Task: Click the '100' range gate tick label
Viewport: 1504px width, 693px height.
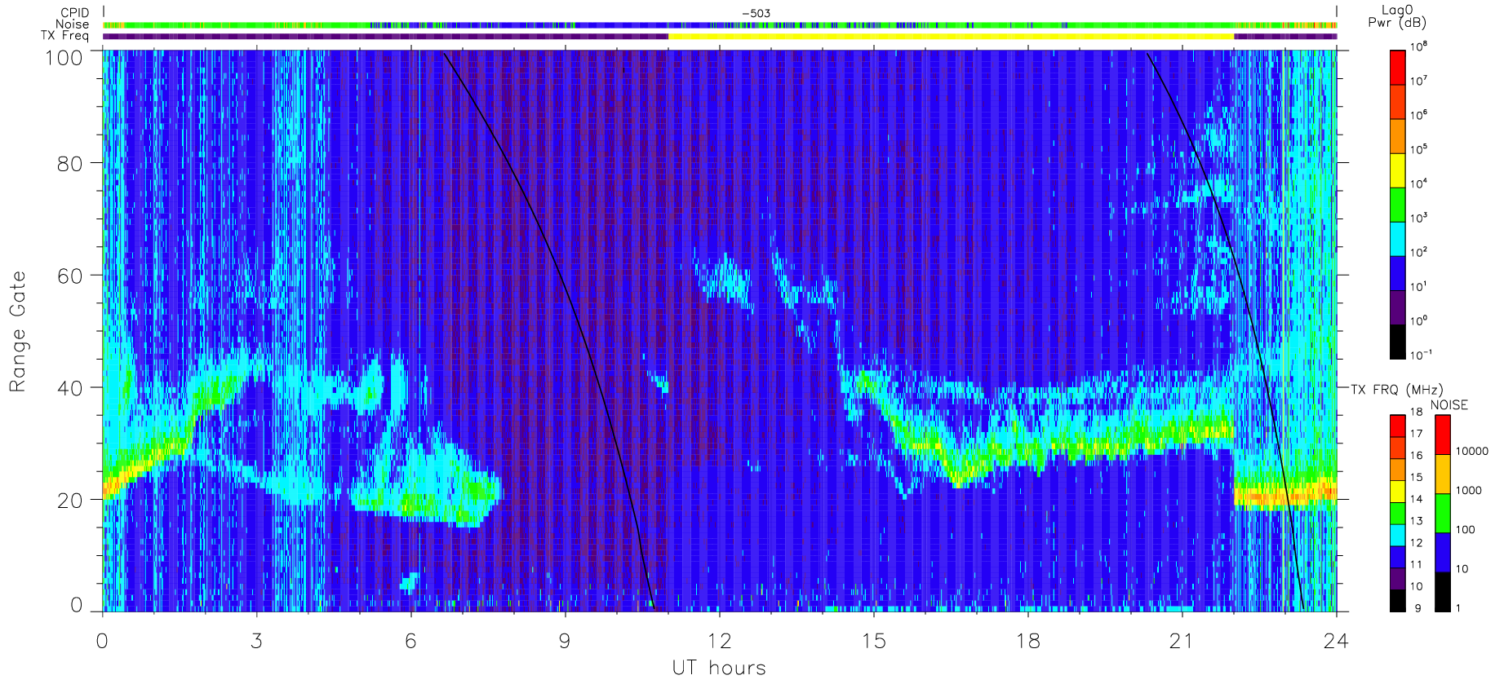Action: tap(64, 58)
